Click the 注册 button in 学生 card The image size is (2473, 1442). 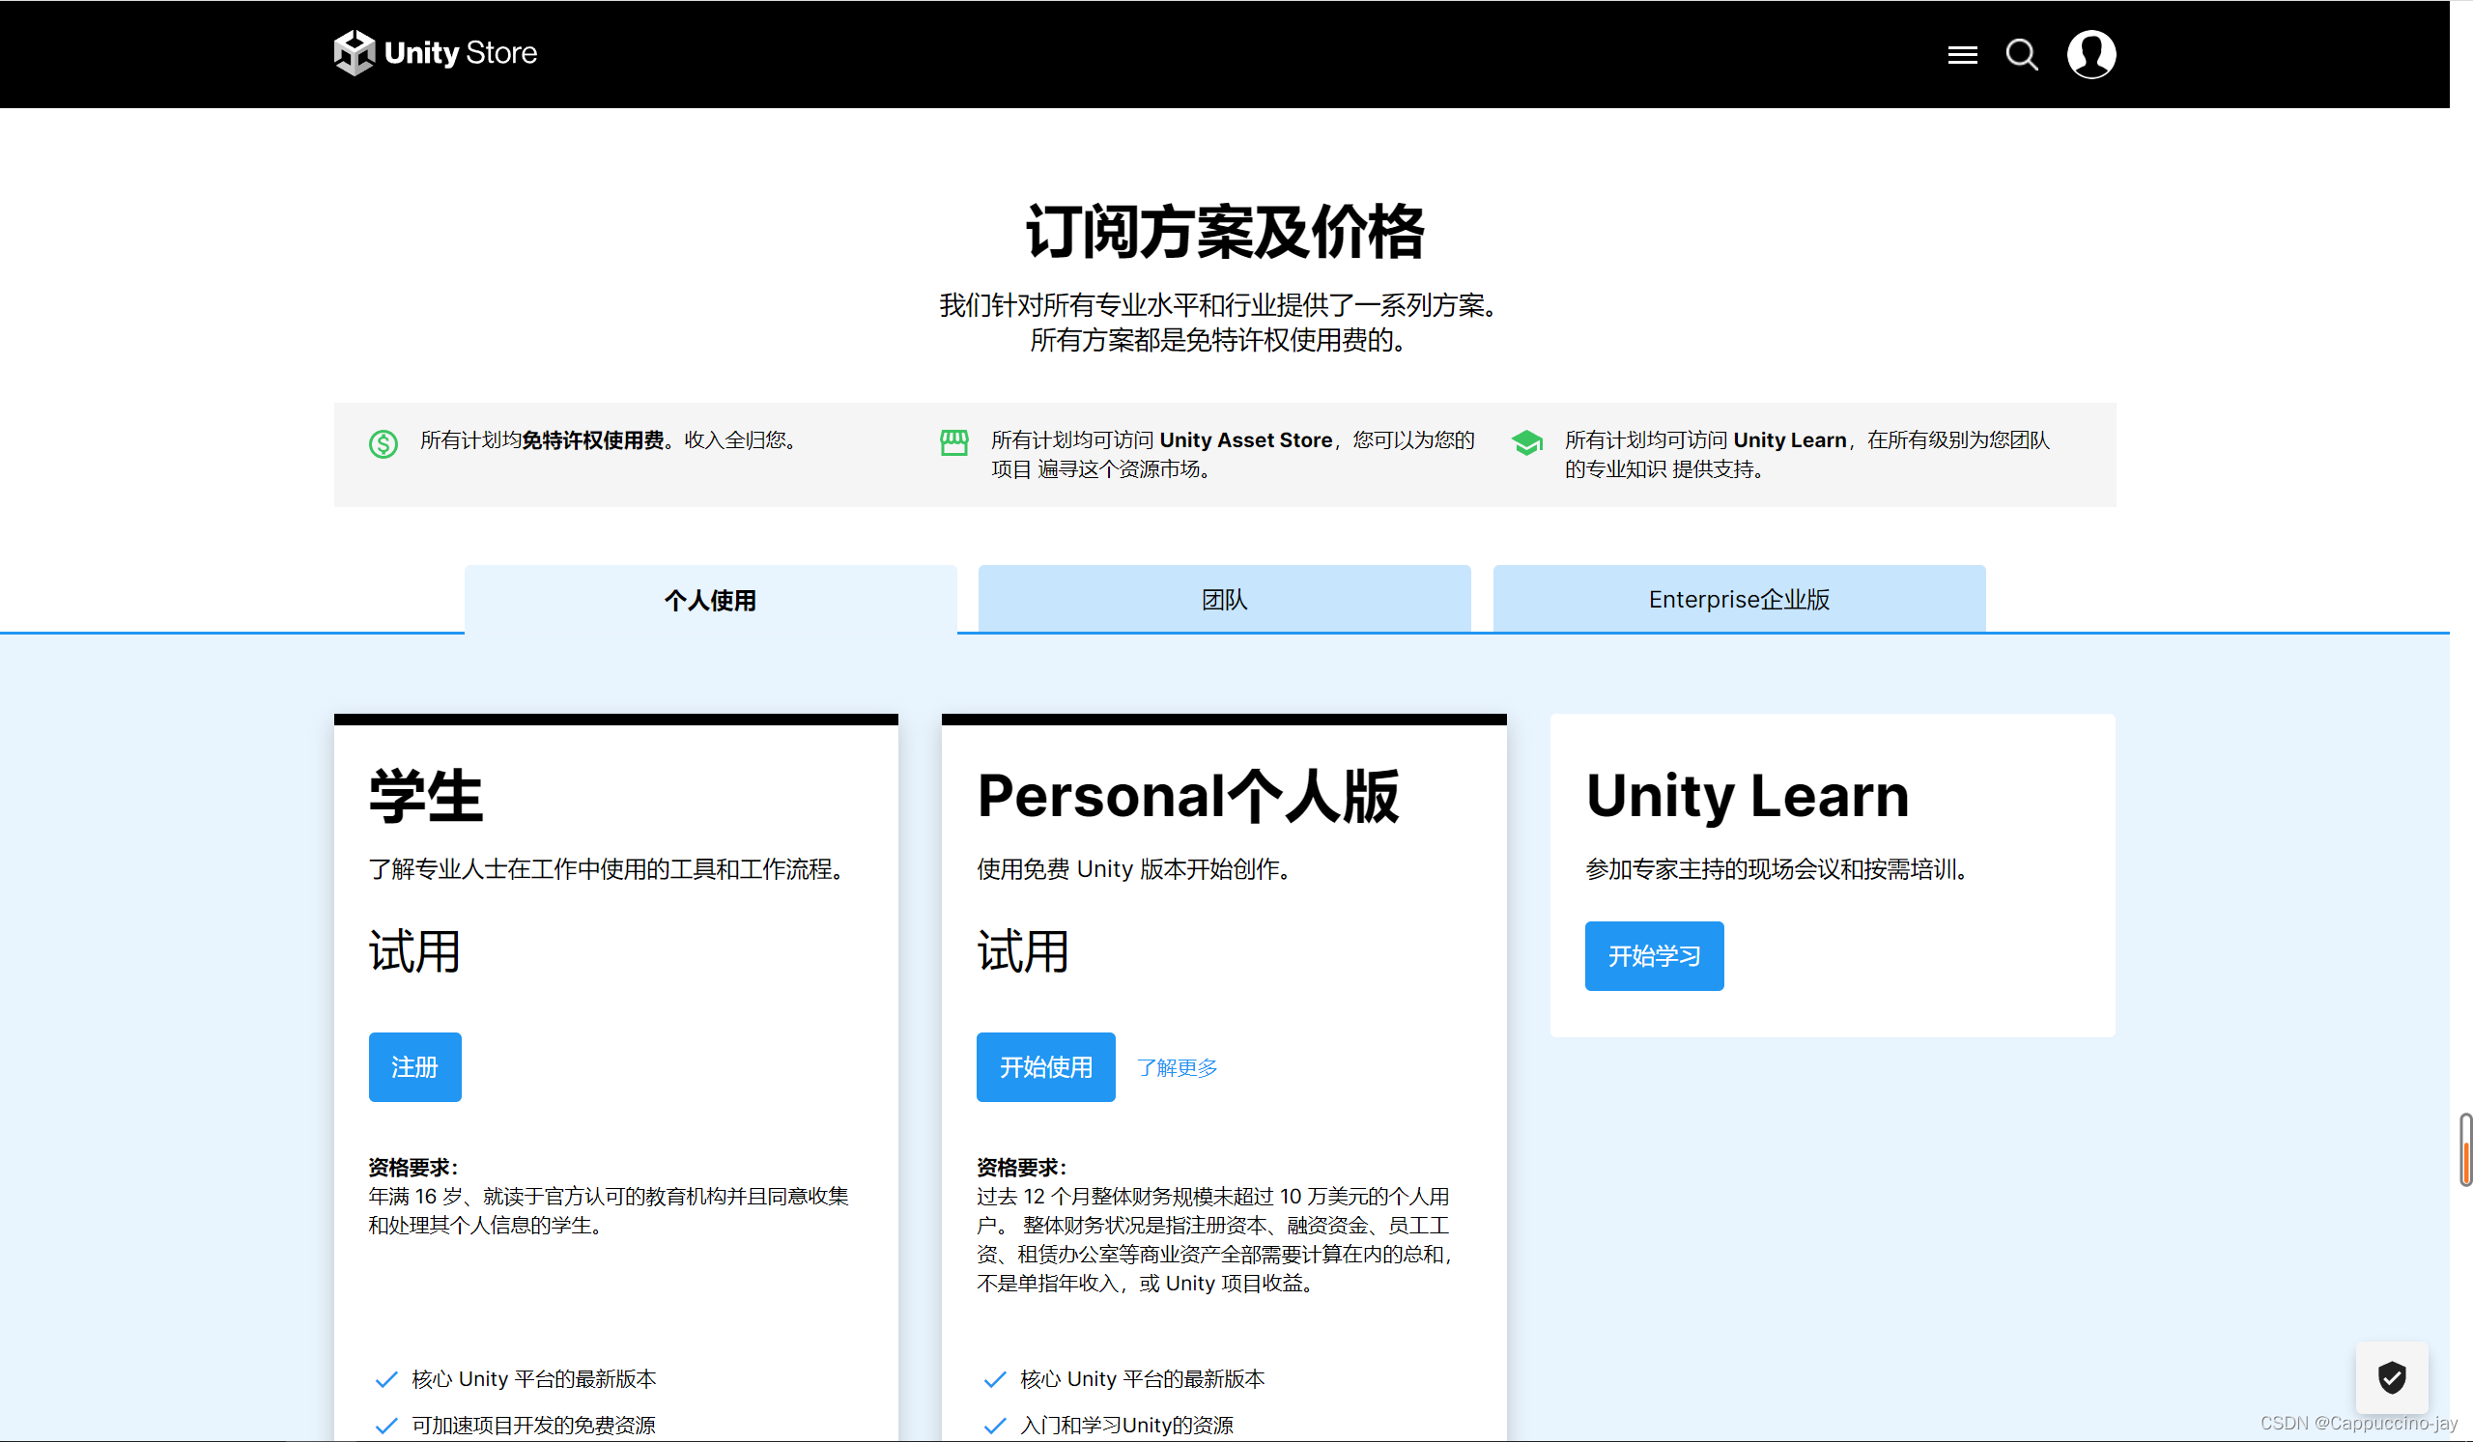pos(415,1066)
